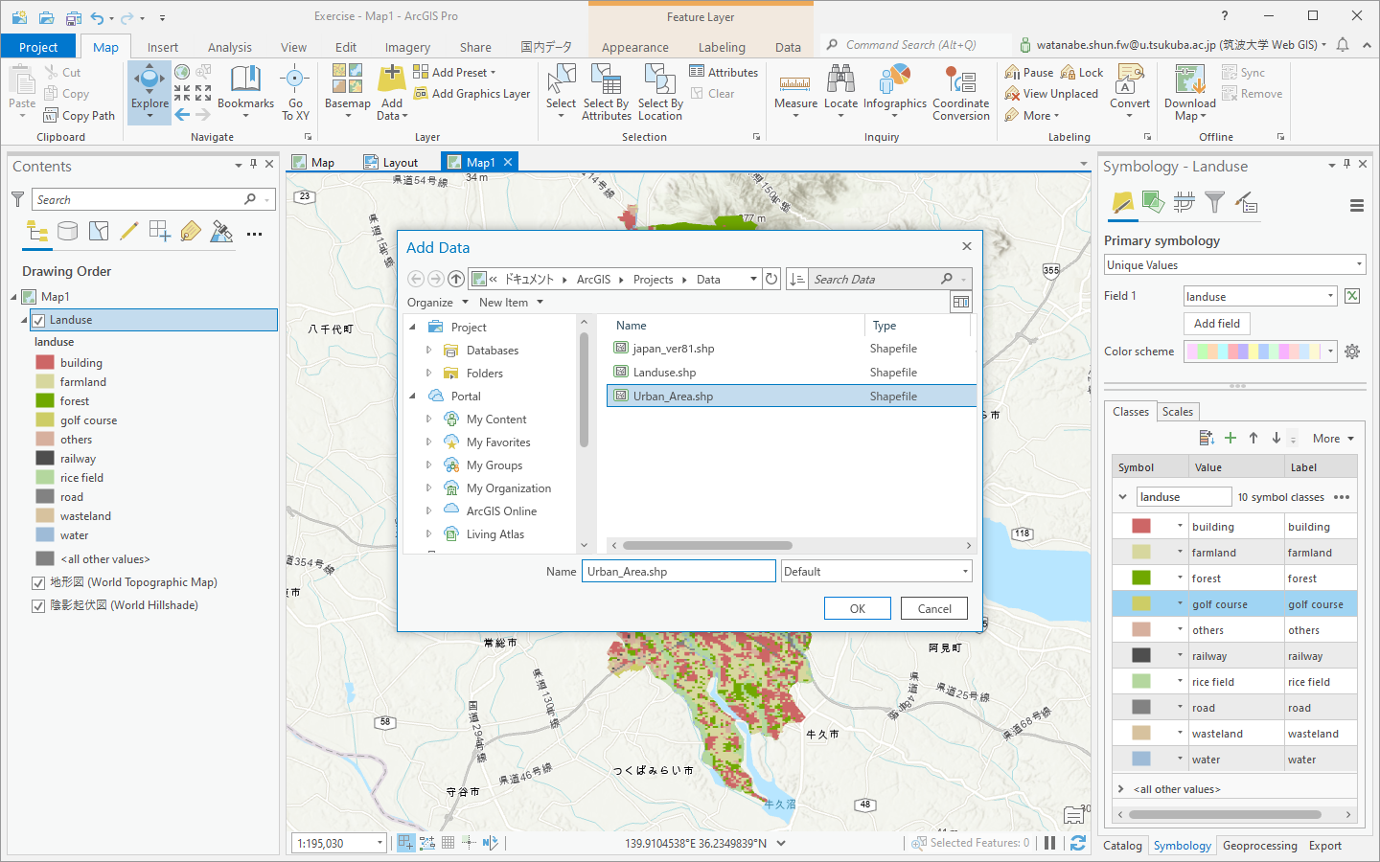Pause drawing in the status bar
Viewport: 1380px width, 862px height.
pos(1049,843)
